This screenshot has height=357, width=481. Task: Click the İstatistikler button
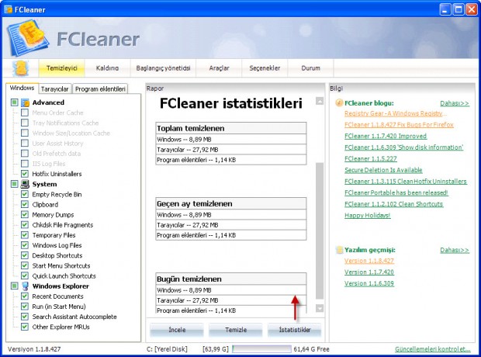(295, 330)
